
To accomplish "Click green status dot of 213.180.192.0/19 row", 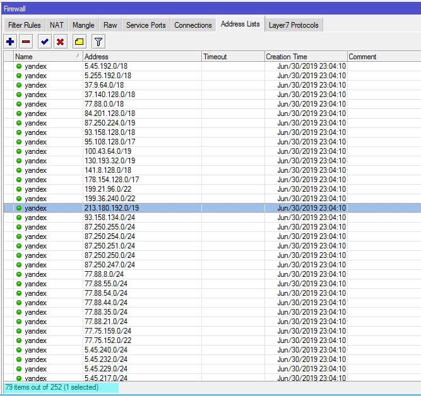I will click(19, 208).
